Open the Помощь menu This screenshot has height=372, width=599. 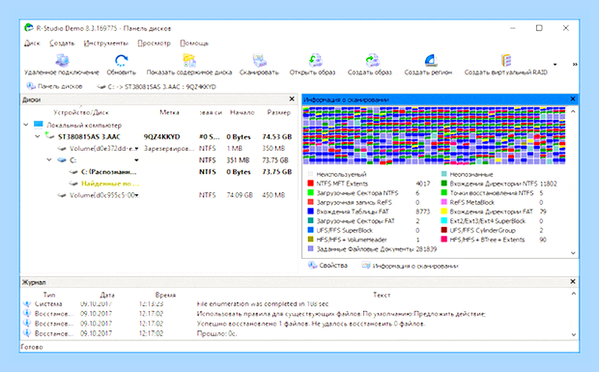(194, 43)
